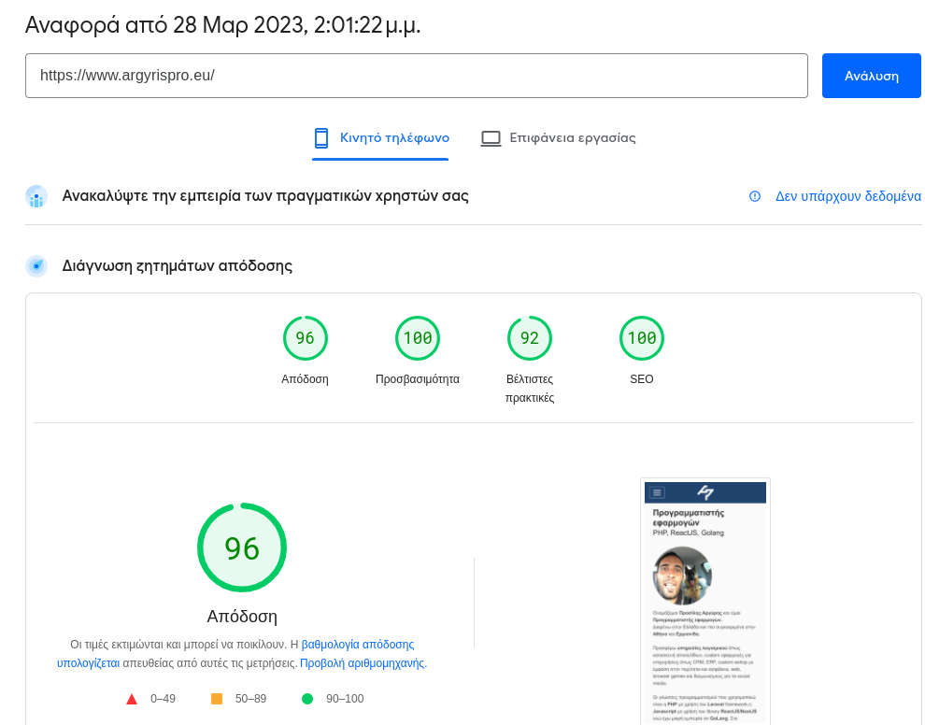The width and height of the screenshot is (925, 725).
Task: Click the green circle 90–100 legend icon
Action: pos(306,699)
